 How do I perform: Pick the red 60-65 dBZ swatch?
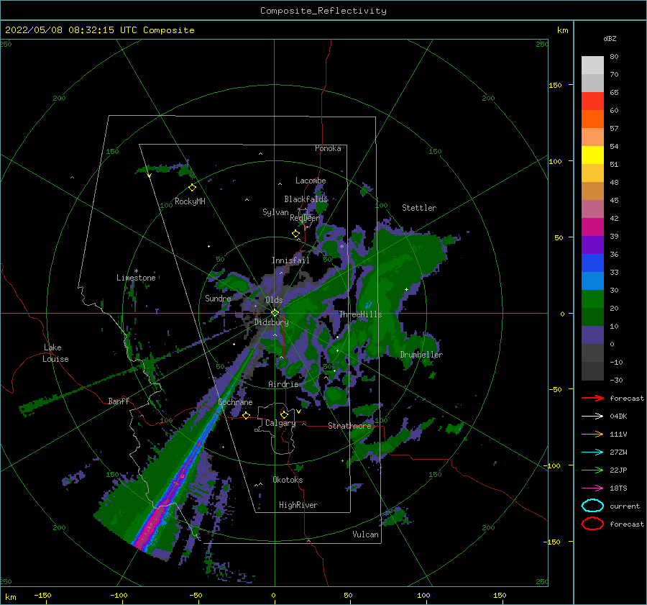[592, 101]
